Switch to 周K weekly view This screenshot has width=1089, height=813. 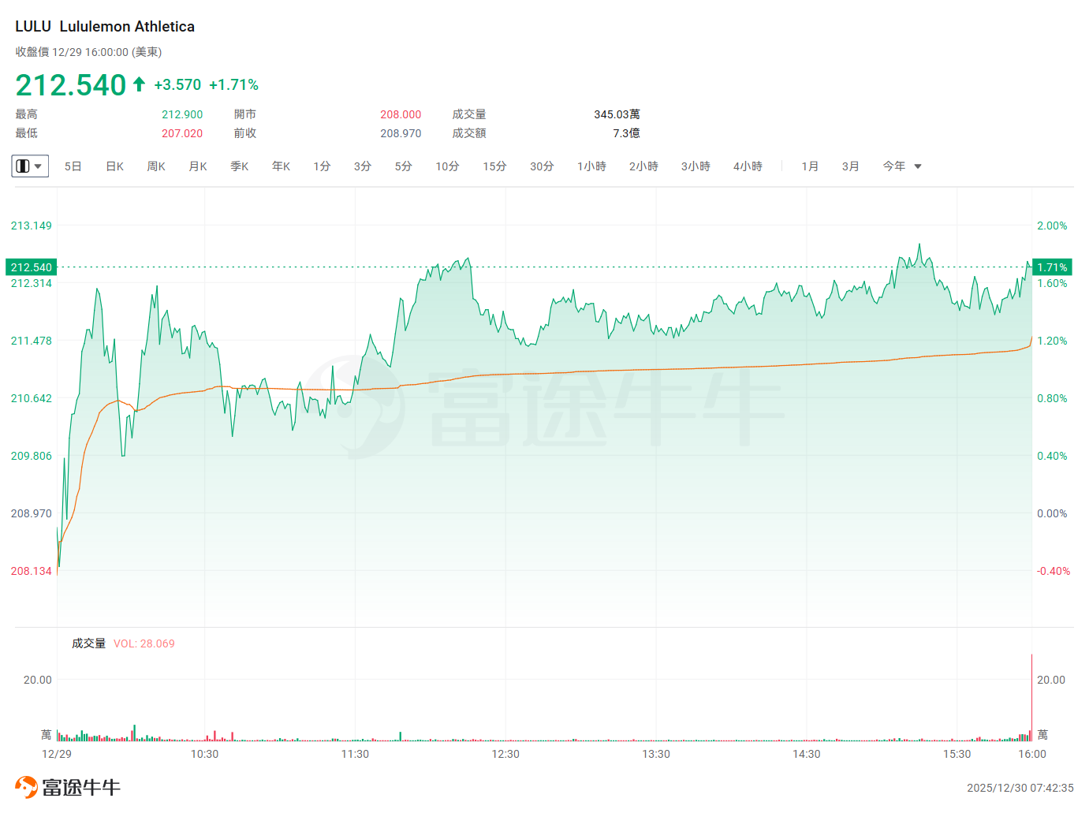coord(156,166)
